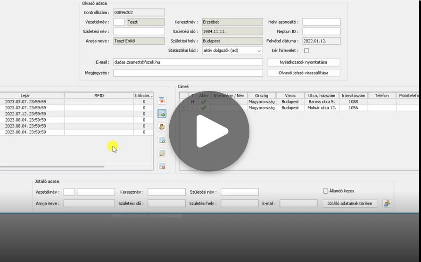Viewport: 421px width, 262px height.
Task: Play the video with the center play button
Action: tap(209, 131)
